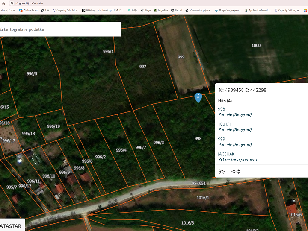Screen dimensions: 308x231
Task: Open the Capacity Building bookmark
Action: click(x=287, y=10)
